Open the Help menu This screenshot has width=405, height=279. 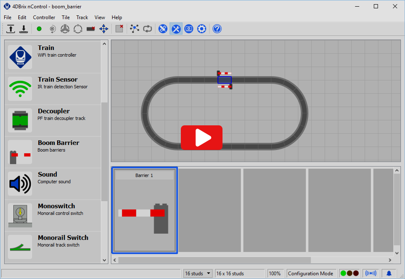[117, 17]
